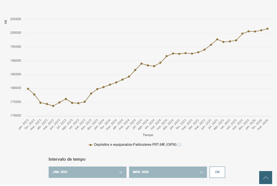Click the fev. 2023 data point
Image resolution: width=277 pixels, height=186 pixels.
pyautogui.click(x=34, y=94)
